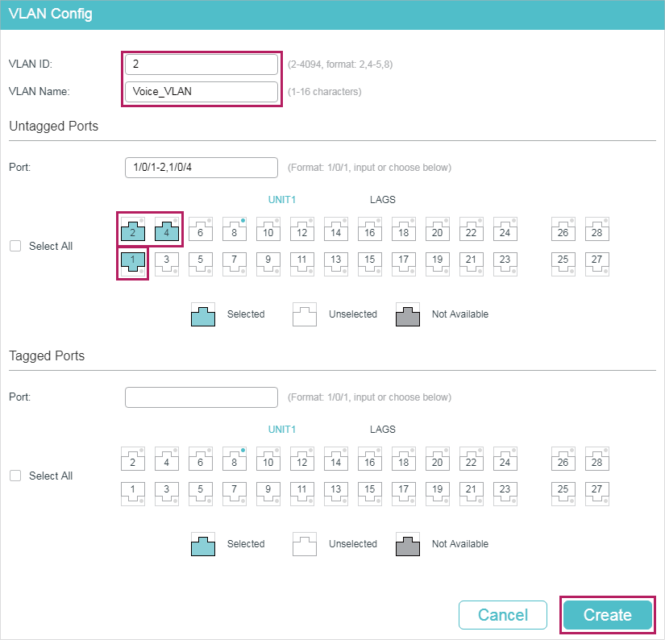Select port 27 in Tagged Ports
The width and height of the screenshot is (665, 640).
pos(597,493)
